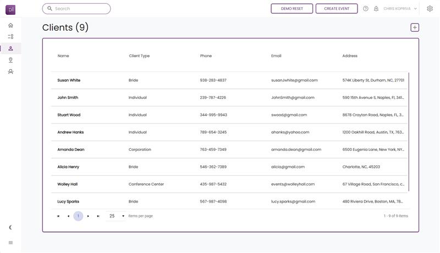Image resolution: width=440 pixels, height=253 pixels.
Task: Open Chris Kopriva user menu
Action: tap(400, 9)
